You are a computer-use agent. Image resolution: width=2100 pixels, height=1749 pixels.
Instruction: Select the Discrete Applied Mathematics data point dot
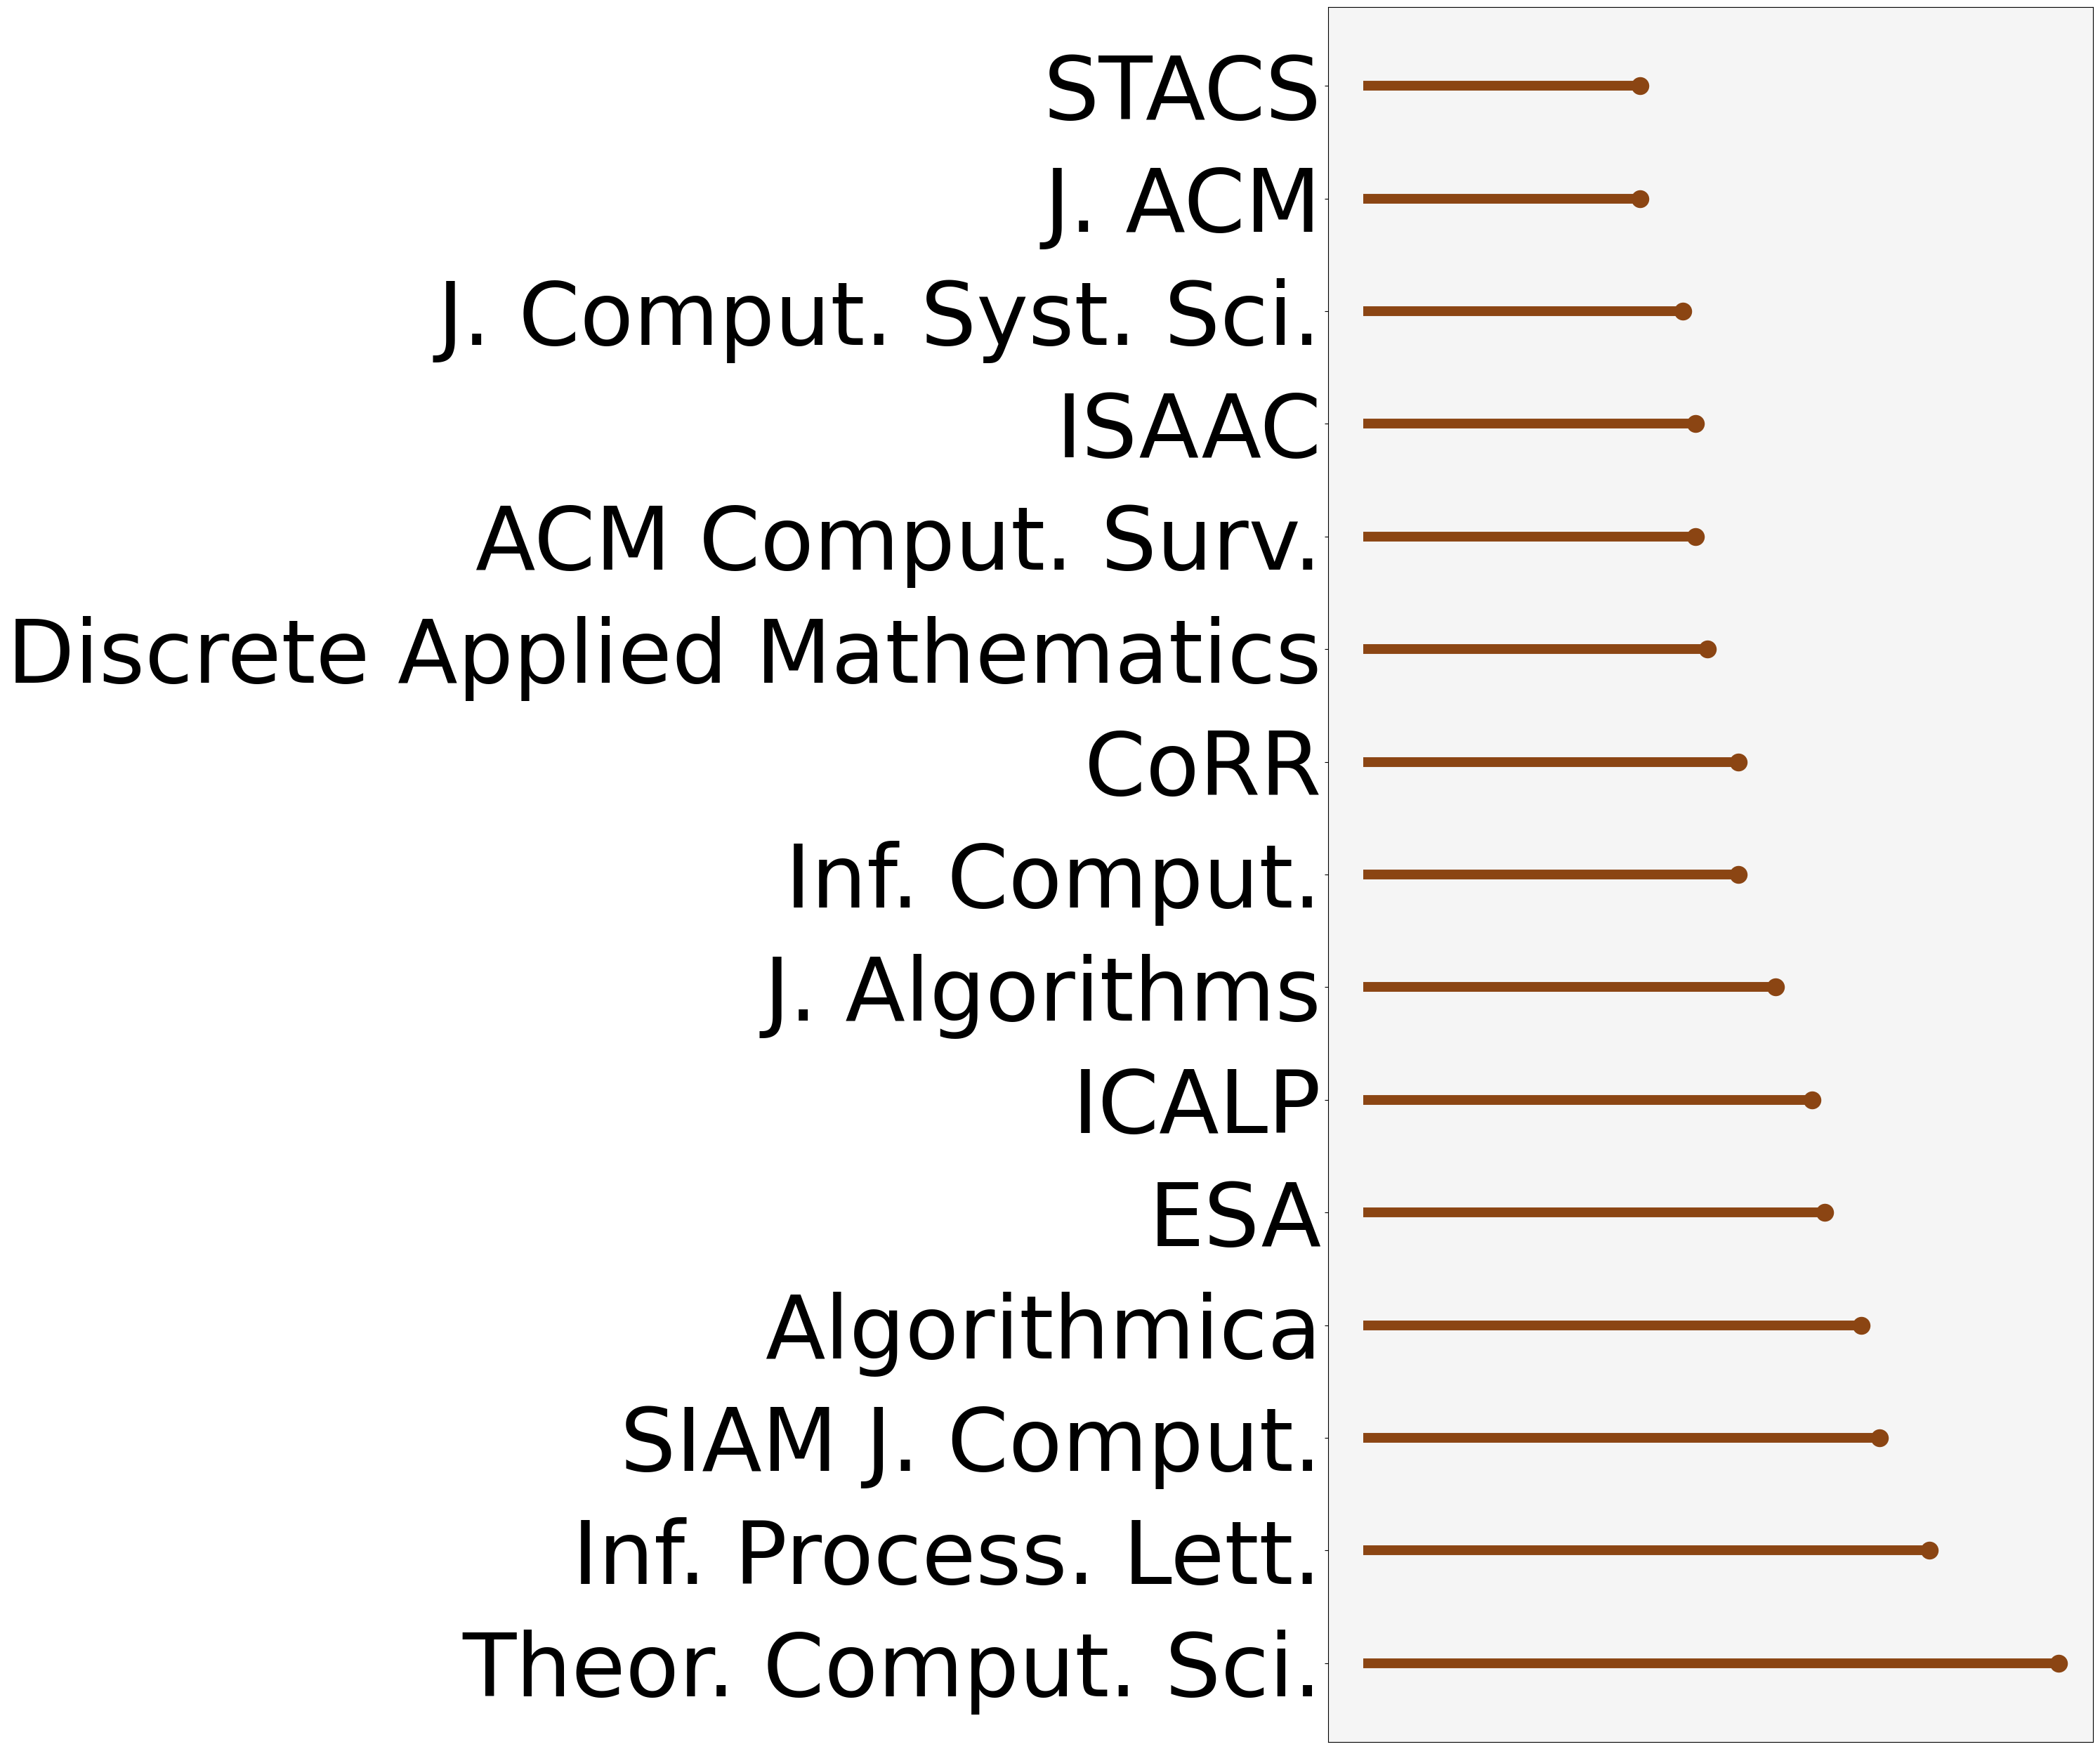[x=1708, y=649]
